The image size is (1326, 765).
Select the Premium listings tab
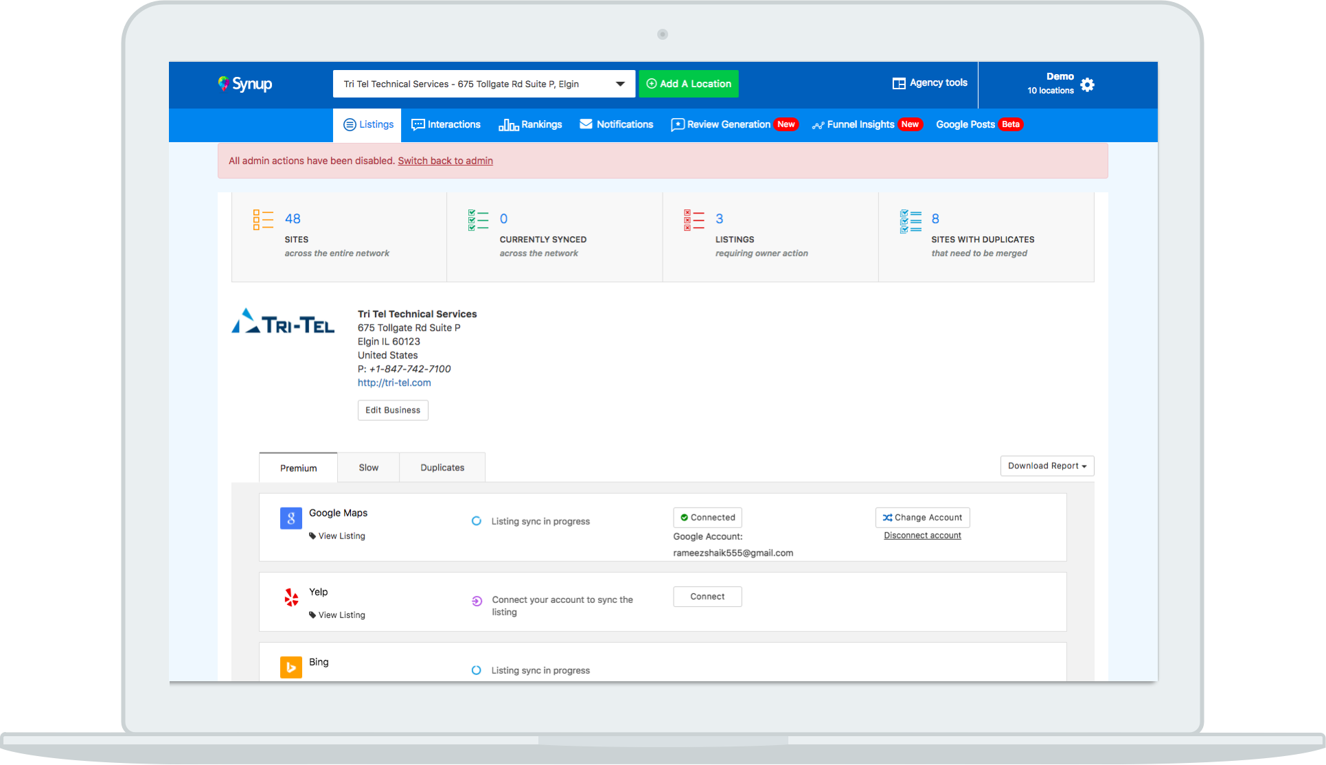coord(299,468)
